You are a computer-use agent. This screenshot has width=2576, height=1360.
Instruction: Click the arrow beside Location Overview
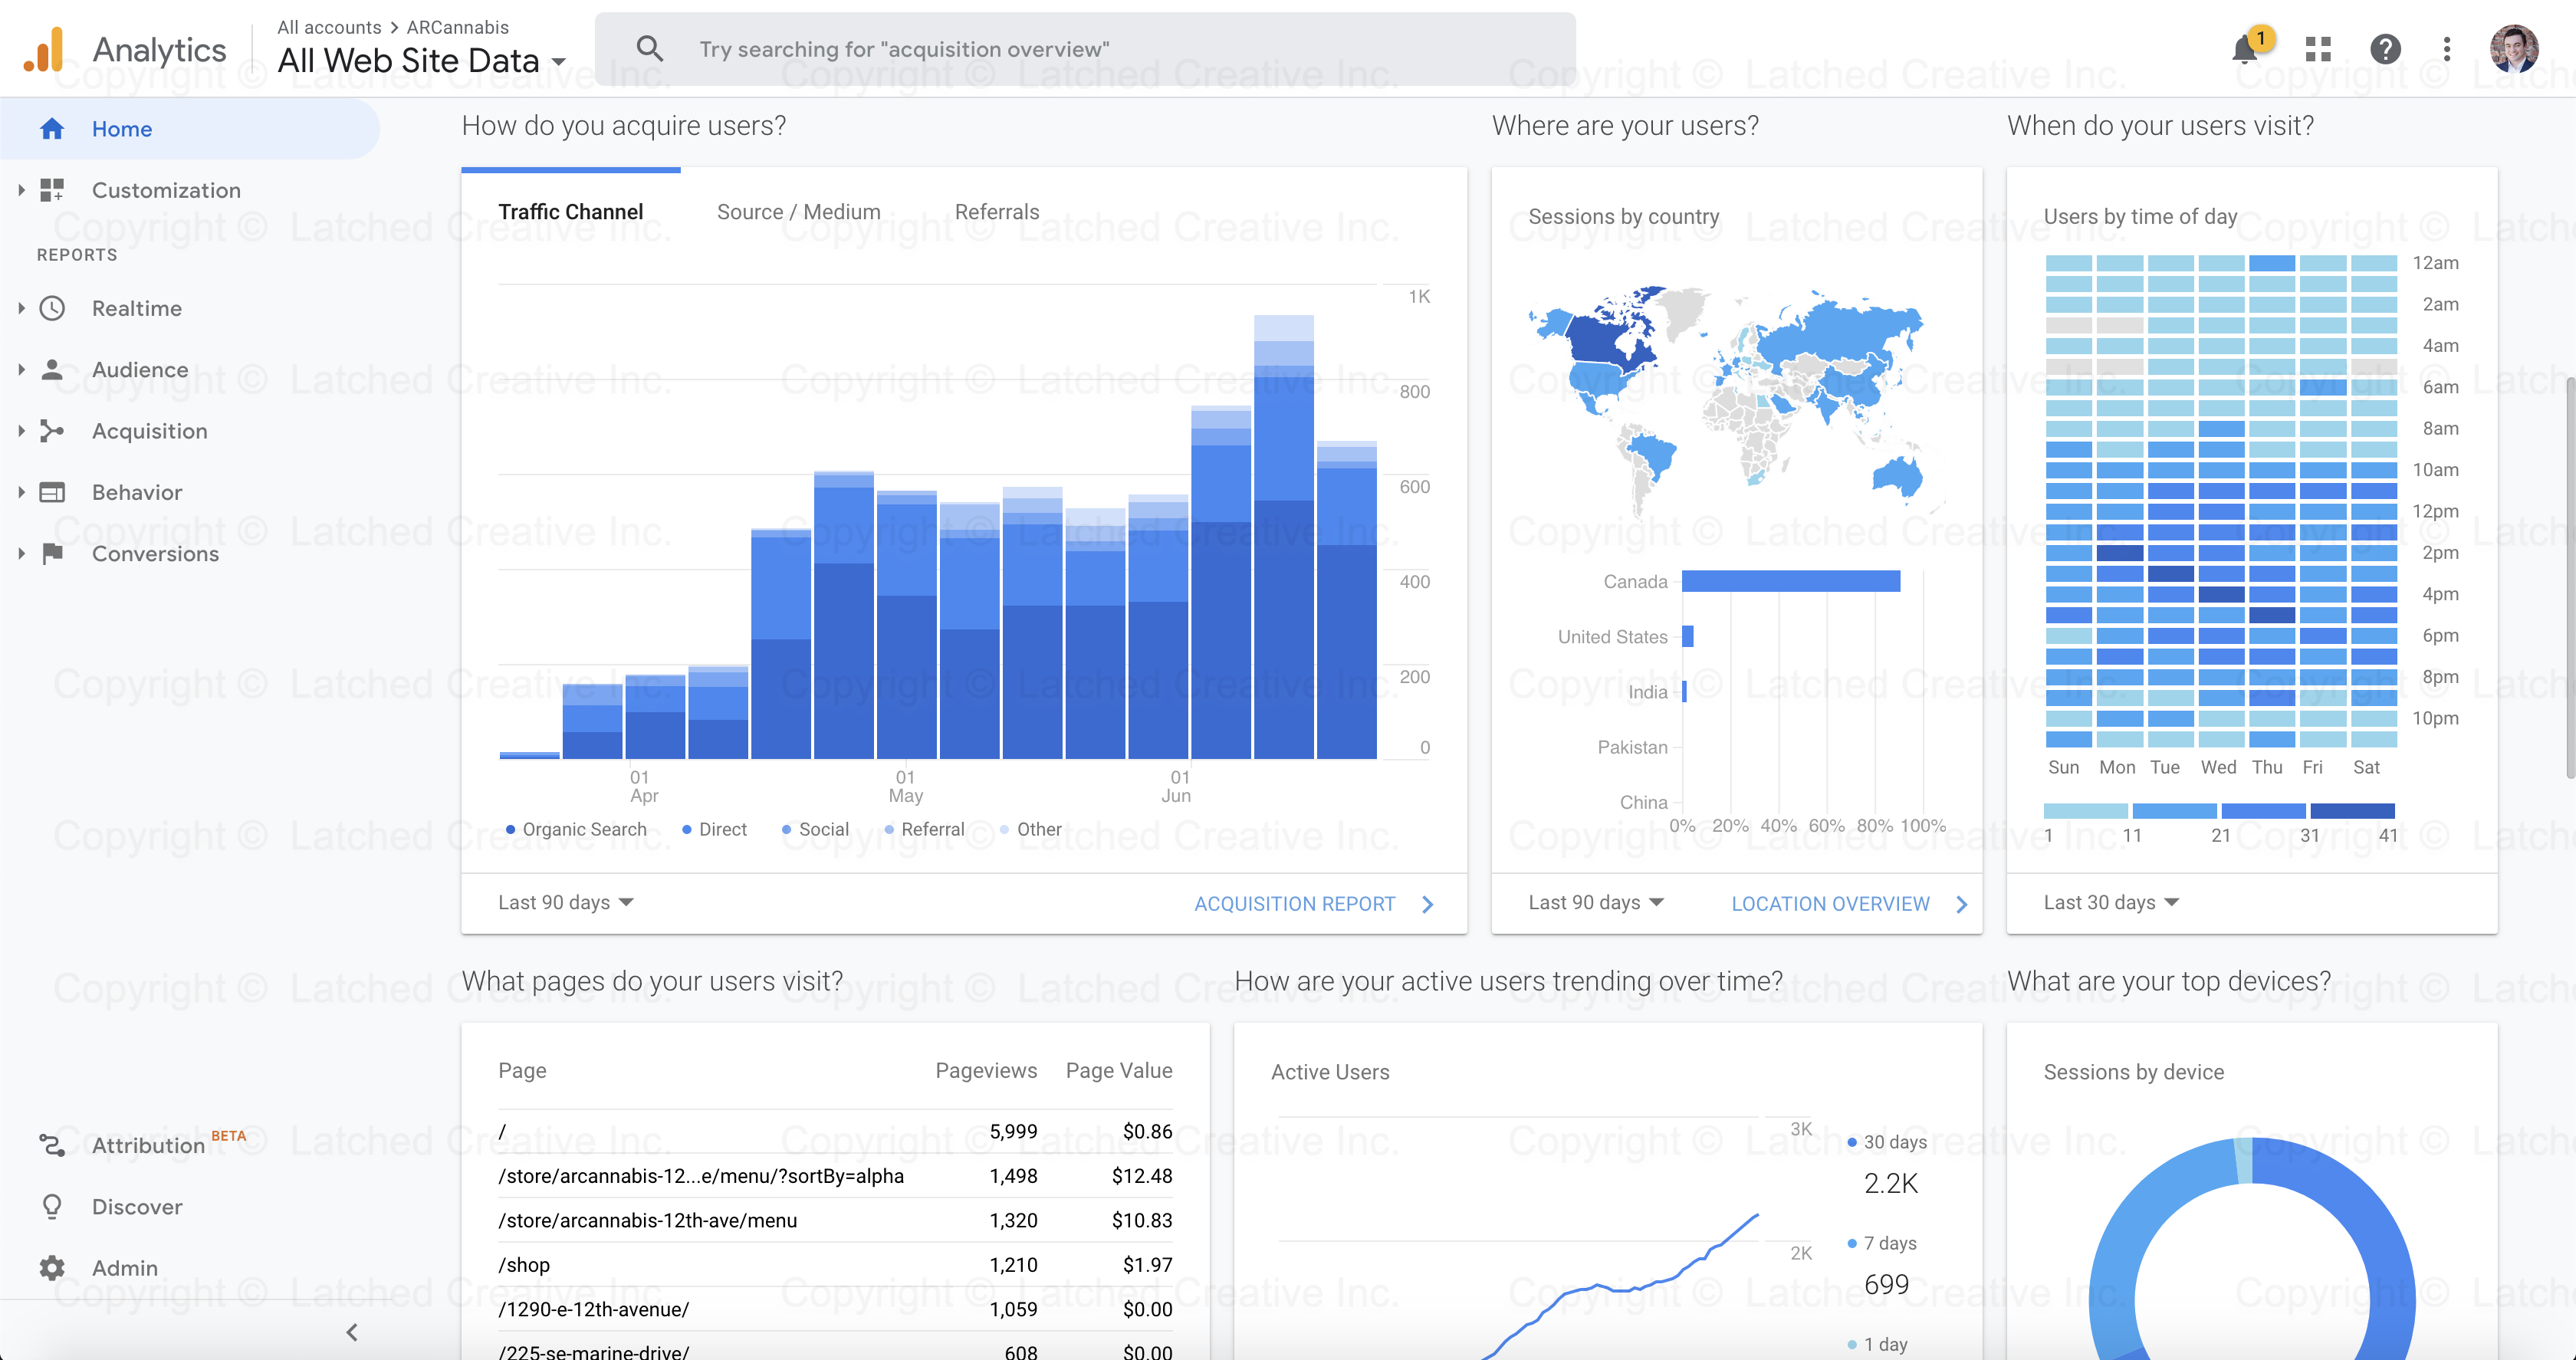pos(1962,904)
